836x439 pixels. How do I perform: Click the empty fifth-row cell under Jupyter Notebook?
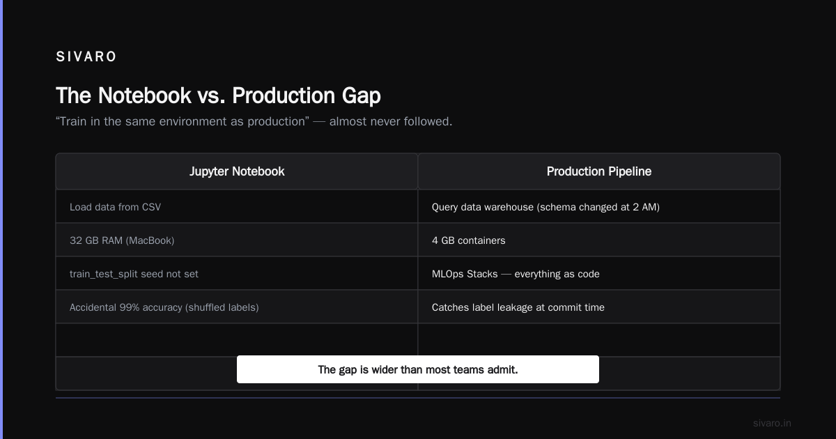[237, 340]
